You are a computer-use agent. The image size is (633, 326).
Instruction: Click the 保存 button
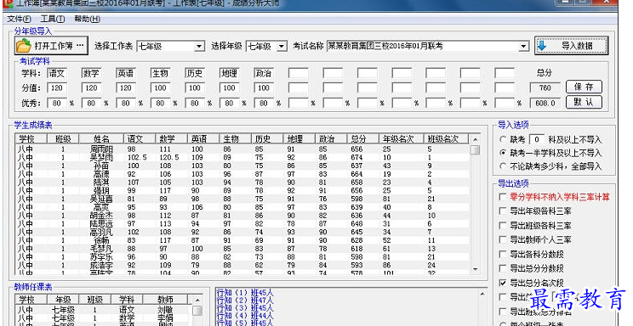pos(584,87)
